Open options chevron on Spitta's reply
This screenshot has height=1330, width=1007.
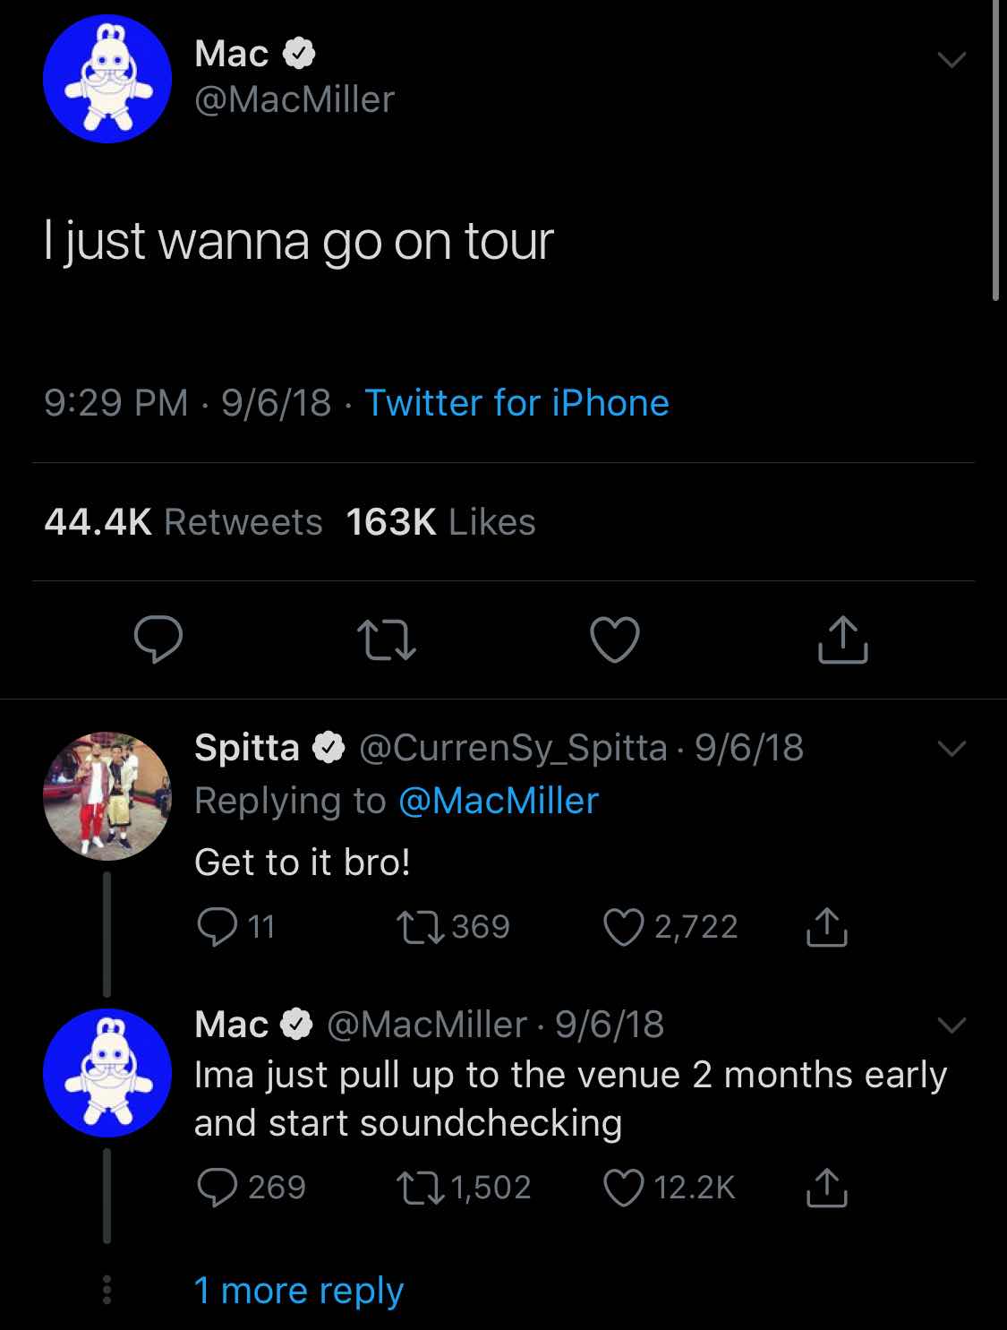[x=951, y=748]
